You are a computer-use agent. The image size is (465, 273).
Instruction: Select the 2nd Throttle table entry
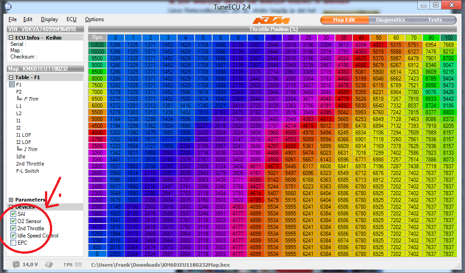pos(30,164)
